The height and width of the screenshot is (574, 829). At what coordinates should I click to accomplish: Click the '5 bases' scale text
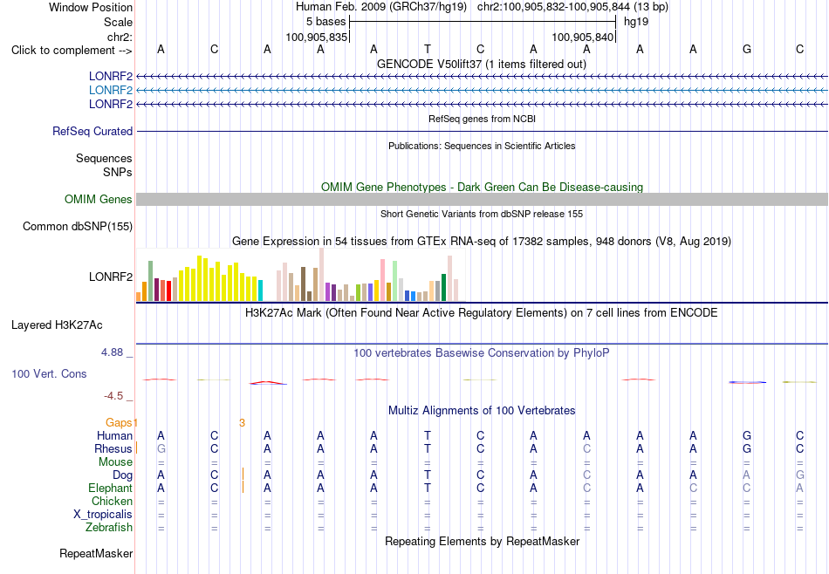tap(325, 22)
